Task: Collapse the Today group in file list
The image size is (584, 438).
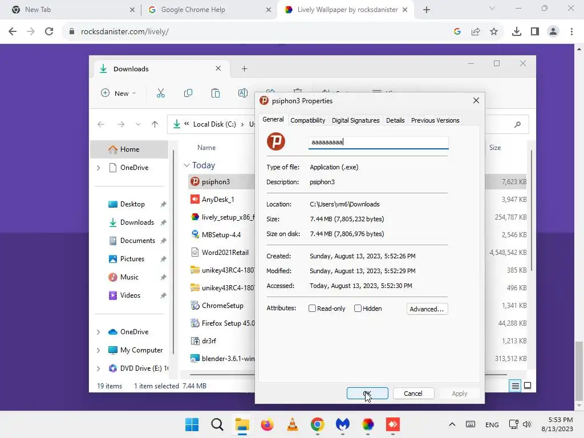Action: (186, 165)
